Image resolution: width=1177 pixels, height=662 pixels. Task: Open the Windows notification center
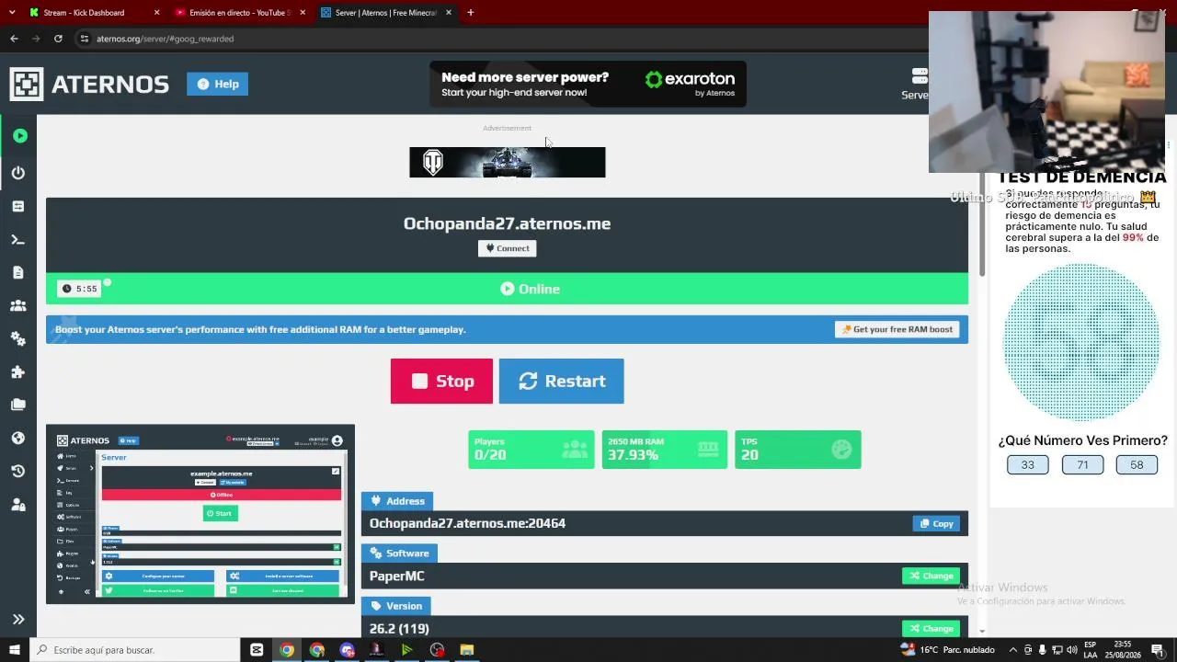[x=1158, y=650]
